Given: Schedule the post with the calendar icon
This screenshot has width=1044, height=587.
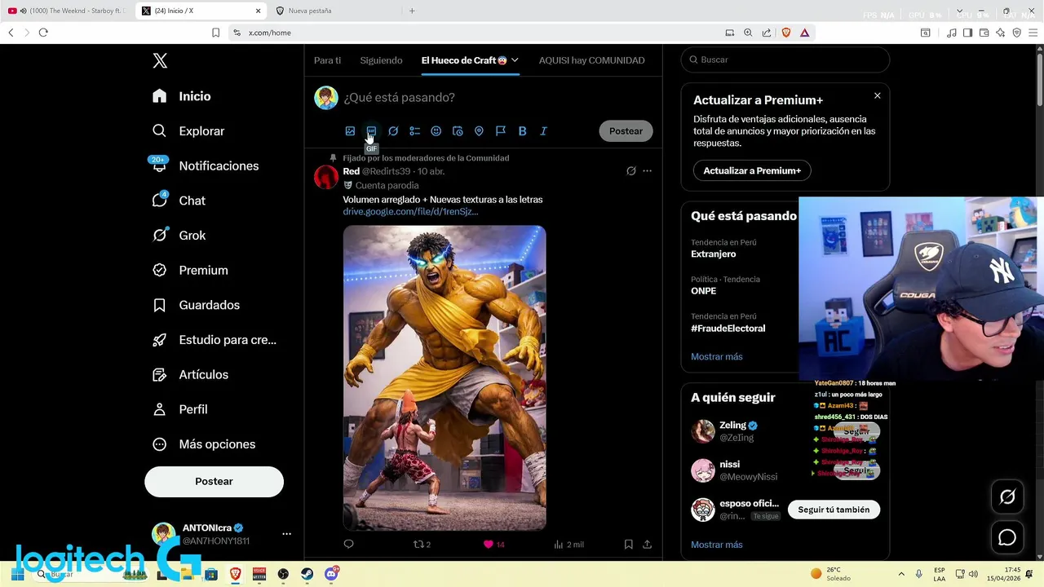Looking at the screenshot, I should (458, 131).
